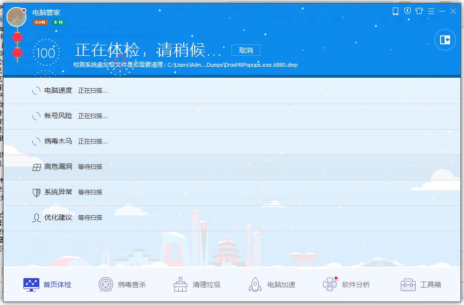Click the Lv6 level badge

tap(40, 22)
